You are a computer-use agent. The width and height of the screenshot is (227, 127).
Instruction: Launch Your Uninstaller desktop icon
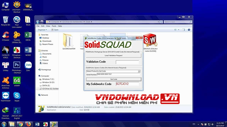(17, 22)
